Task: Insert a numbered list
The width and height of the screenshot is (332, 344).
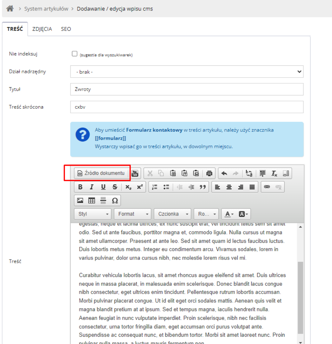Action: click(155, 187)
